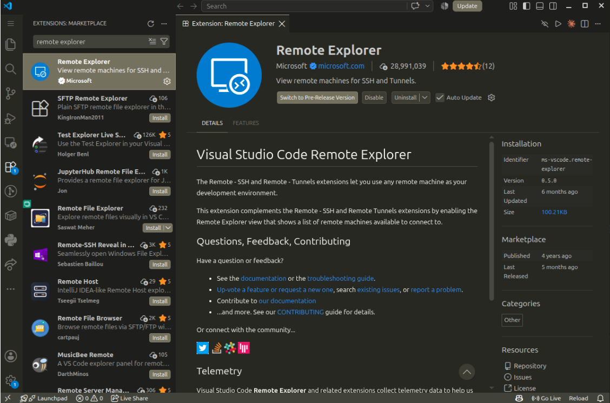Open Install dropdown for Remote File Explorer
Screen dimensions: 610x403
tap(168, 228)
